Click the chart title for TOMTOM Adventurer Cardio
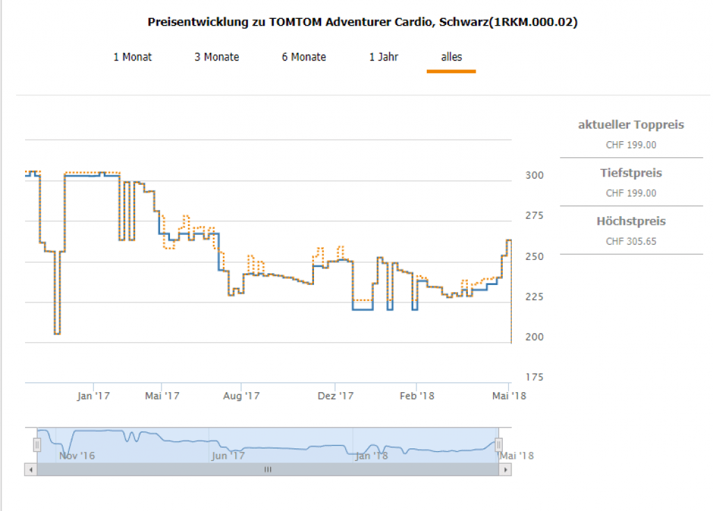The image size is (713, 511). click(362, 22)
